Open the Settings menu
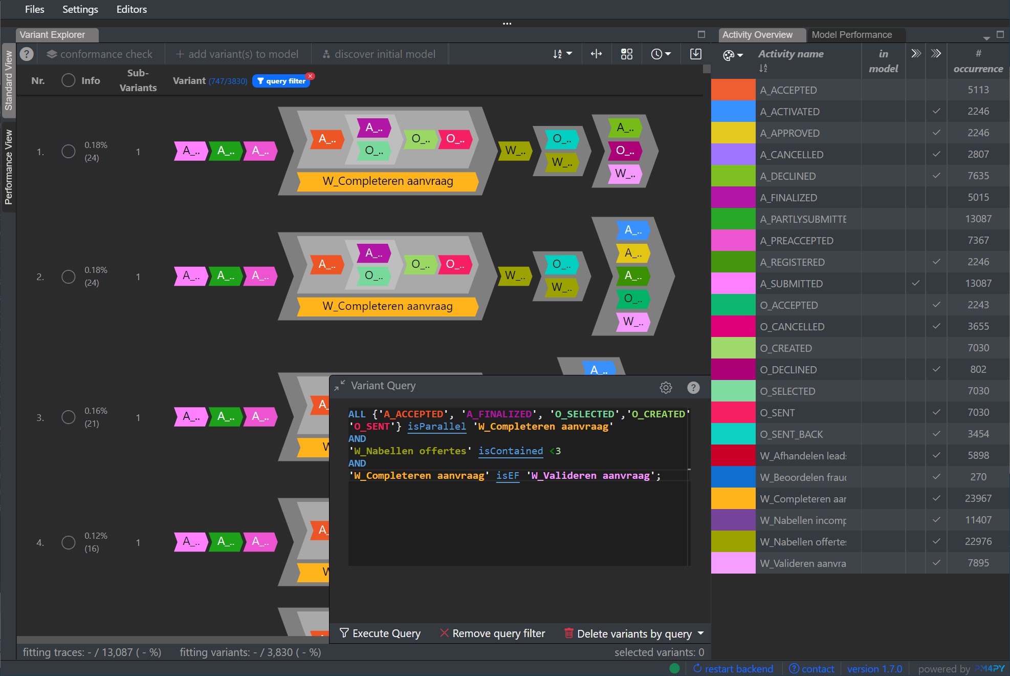 point(80,9)
